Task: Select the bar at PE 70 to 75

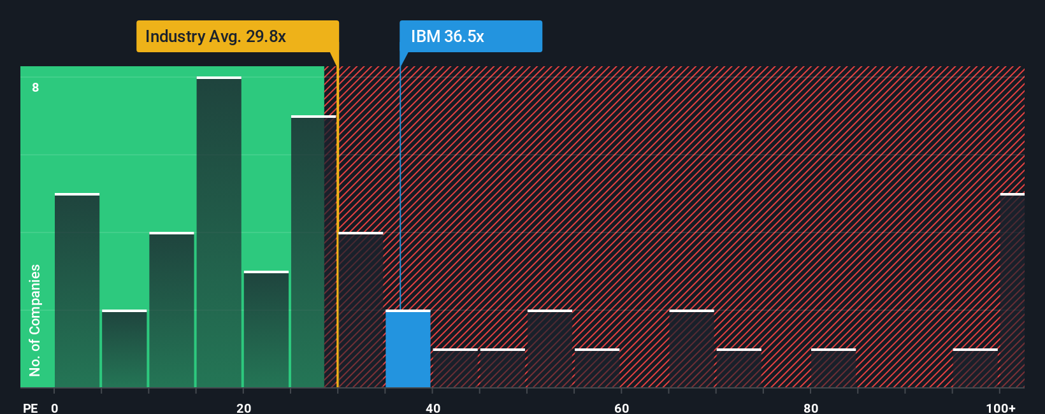Action: pos(739,368)
